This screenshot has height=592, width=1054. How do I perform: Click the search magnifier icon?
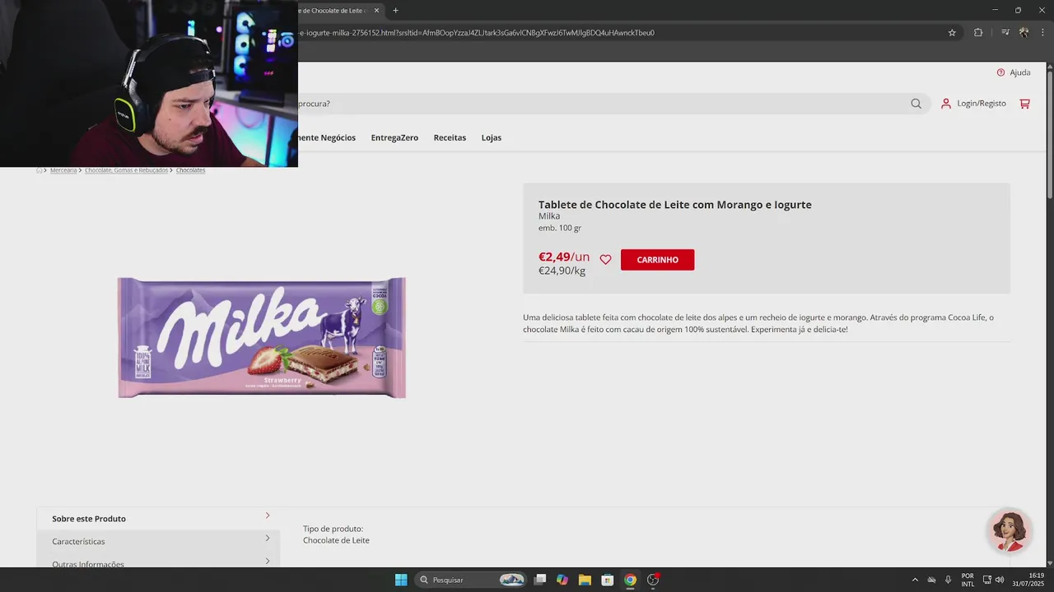(916, 104)
